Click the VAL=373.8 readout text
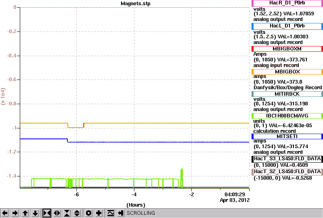Image resolution: width=323 pixels, height=218 pixels. point(289,82)
